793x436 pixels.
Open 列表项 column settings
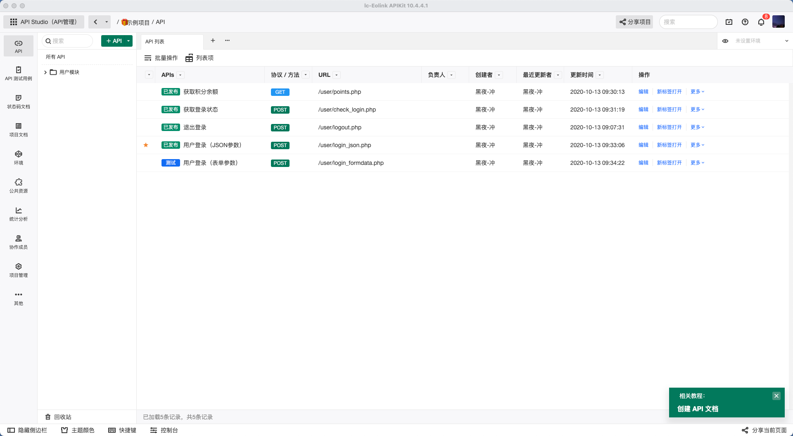pyautogui.click(x=199, y=58)
